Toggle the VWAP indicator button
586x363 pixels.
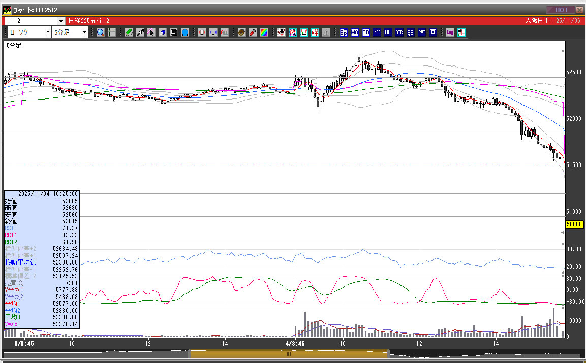click(344, 32)
